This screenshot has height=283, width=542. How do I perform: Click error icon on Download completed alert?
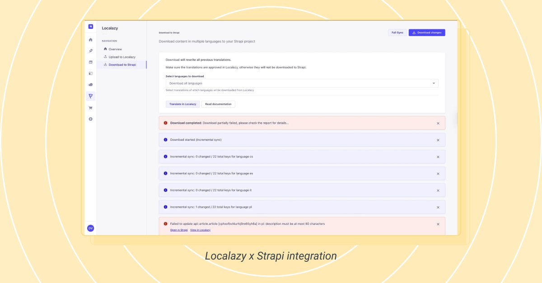pos(165,123)
